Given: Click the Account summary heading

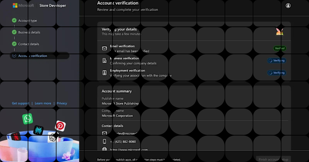Looking at the screenshot, I should (x=117, y=91).
